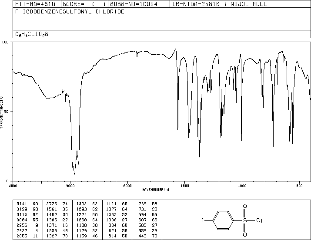
Task: Click the 3141 peak entry in table
Action: pos(27,204)
